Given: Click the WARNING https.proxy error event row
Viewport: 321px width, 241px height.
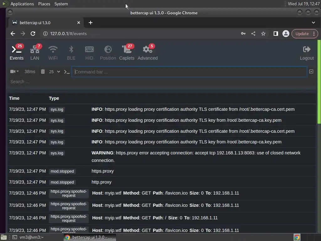Looking at the screenshot, I should point(162,157).
